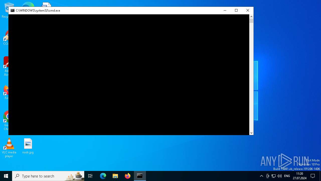This screenshot has height=181, width=321.
Task: Click the cmd.exe title bar text
Action: tap(38, 11)
